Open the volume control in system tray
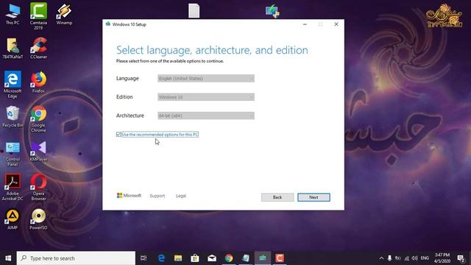Viewport: 471px width, 265px height. pyautogui.click(x=415, y=258)
